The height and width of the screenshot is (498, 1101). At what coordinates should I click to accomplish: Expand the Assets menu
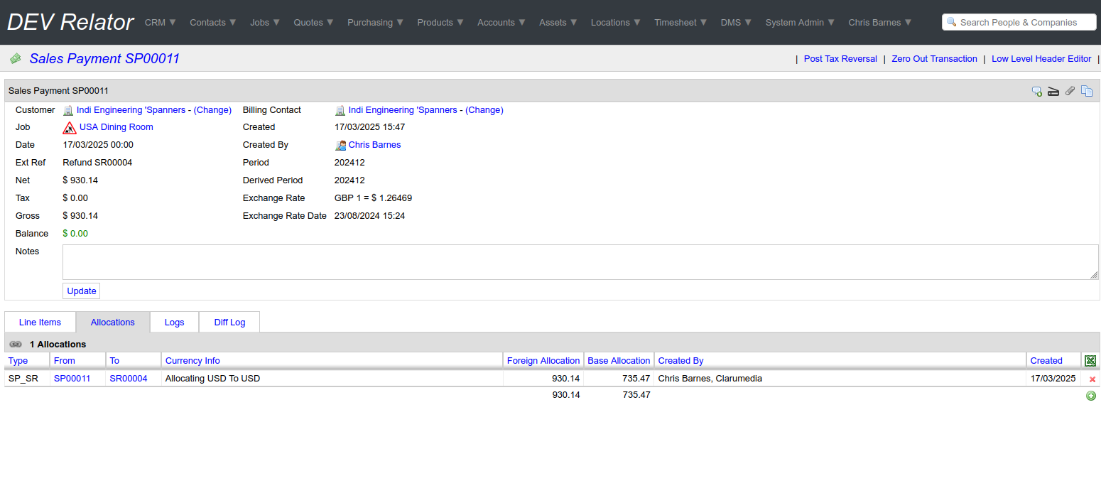coord(558,22)
